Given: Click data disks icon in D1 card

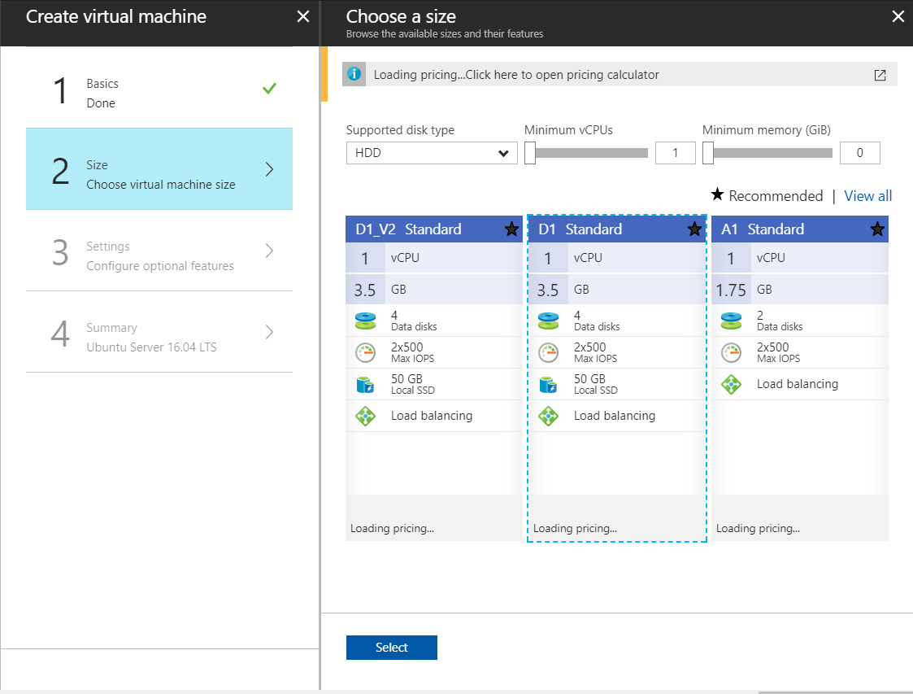Looking at the screenshot, I should point(548,321).
